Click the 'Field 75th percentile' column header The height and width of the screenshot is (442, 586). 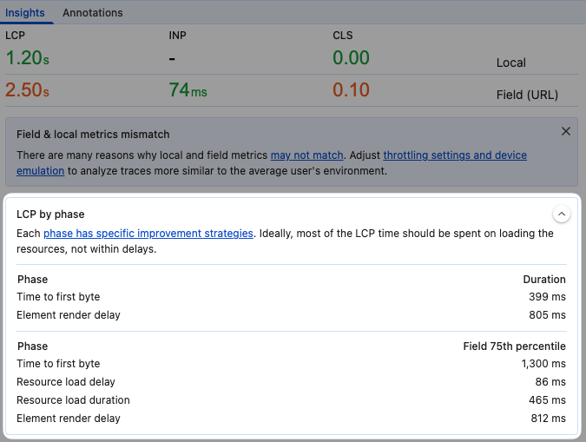coord(514,346)
